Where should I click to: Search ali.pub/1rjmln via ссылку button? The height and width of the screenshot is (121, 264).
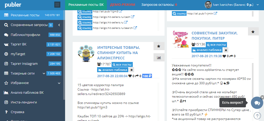click(179, 14)
